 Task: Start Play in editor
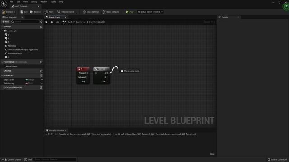(130, 12)
